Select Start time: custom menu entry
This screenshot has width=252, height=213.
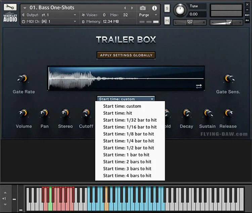coord(130,106)
